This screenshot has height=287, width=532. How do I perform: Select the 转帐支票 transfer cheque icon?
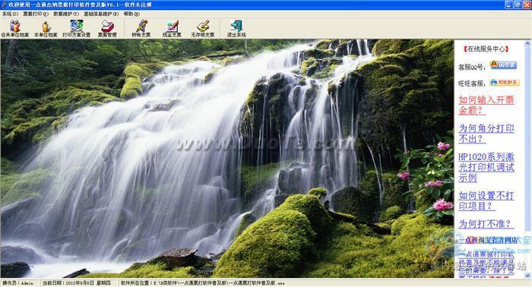141,28
